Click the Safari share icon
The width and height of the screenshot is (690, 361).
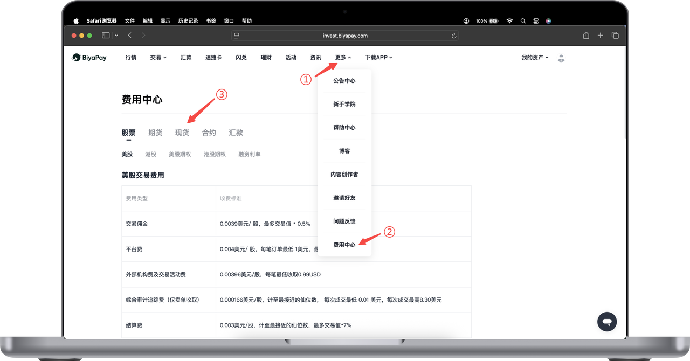point(586,36)
